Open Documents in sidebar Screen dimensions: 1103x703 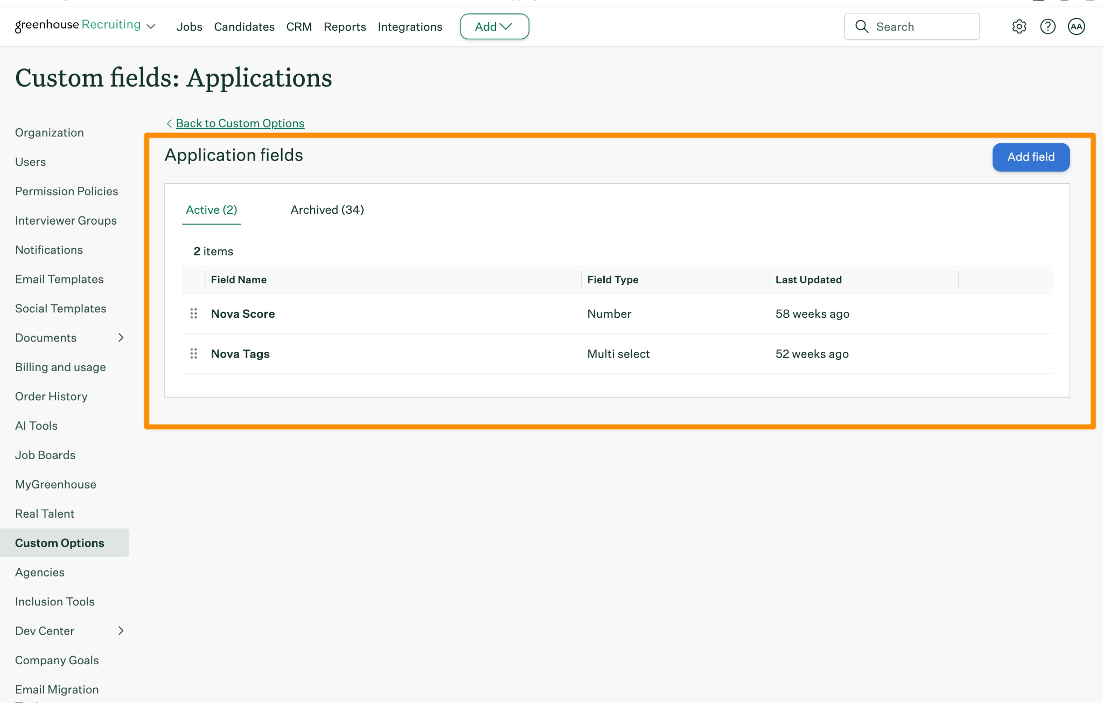pyautogui.click(x=46, y=338)
